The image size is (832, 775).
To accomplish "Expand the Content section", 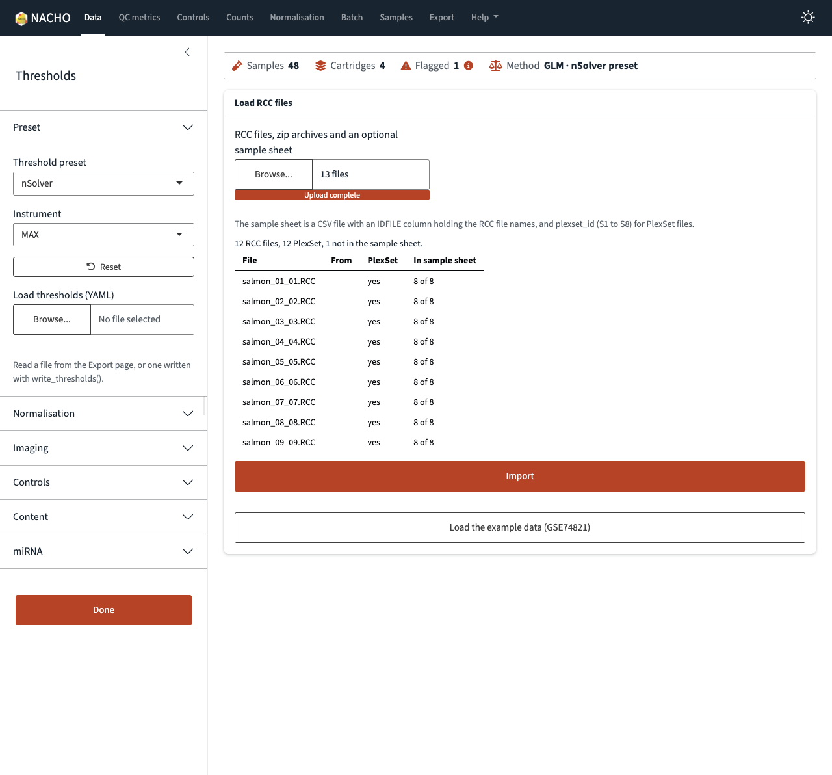I will 103,517.
